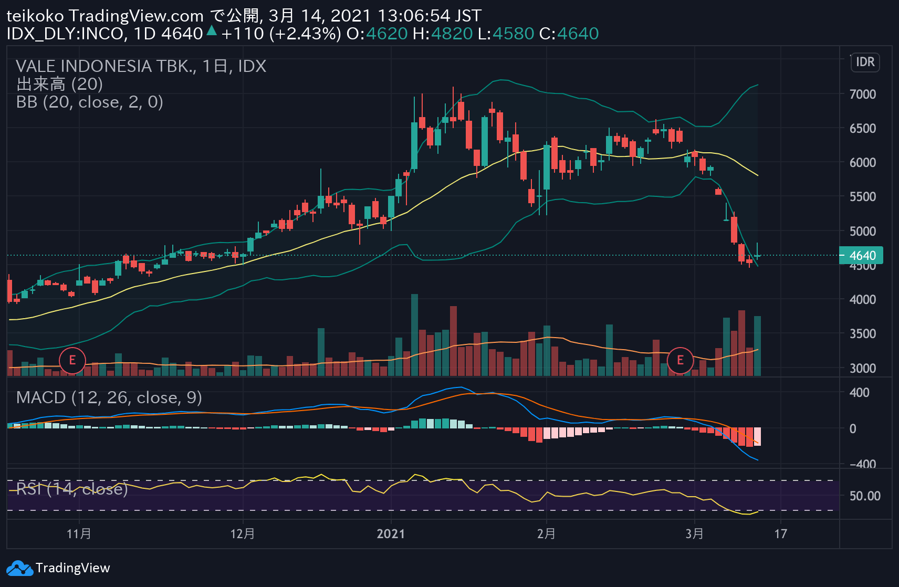Screen dimensions: 899x587
Task: Select the RSI (14, close) indicator label
Action: tap(72, 489)
